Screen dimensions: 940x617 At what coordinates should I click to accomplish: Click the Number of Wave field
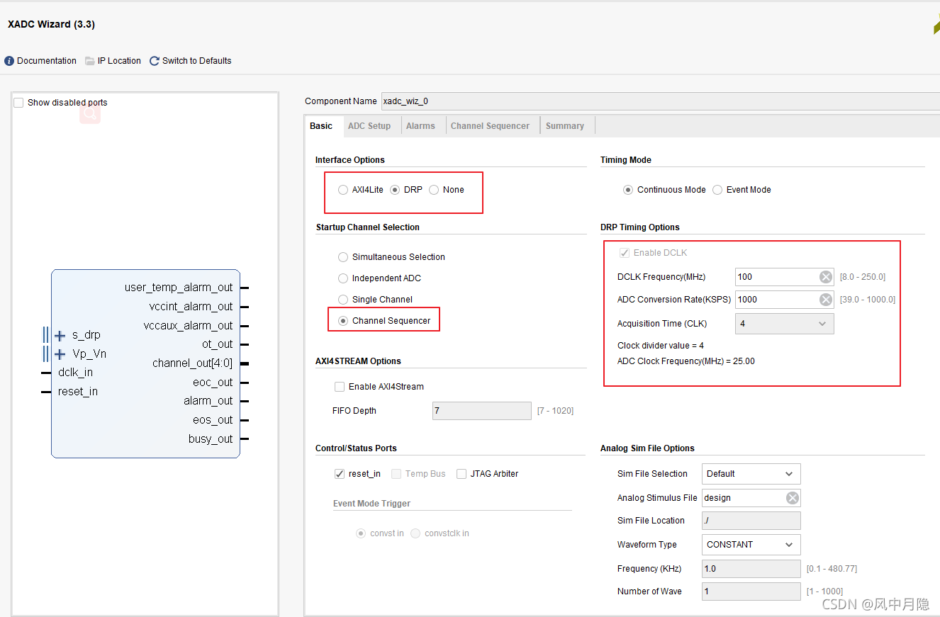751,591
